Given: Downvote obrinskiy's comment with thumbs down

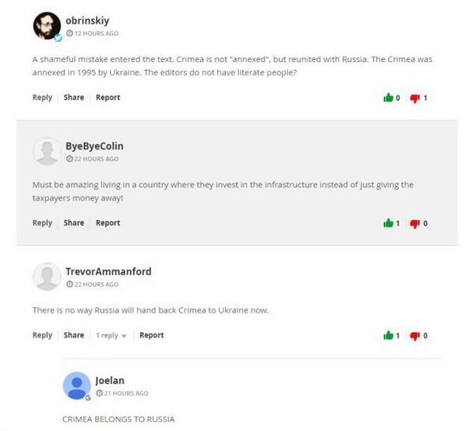Looking at the screenshot, I should click(415, 98).
